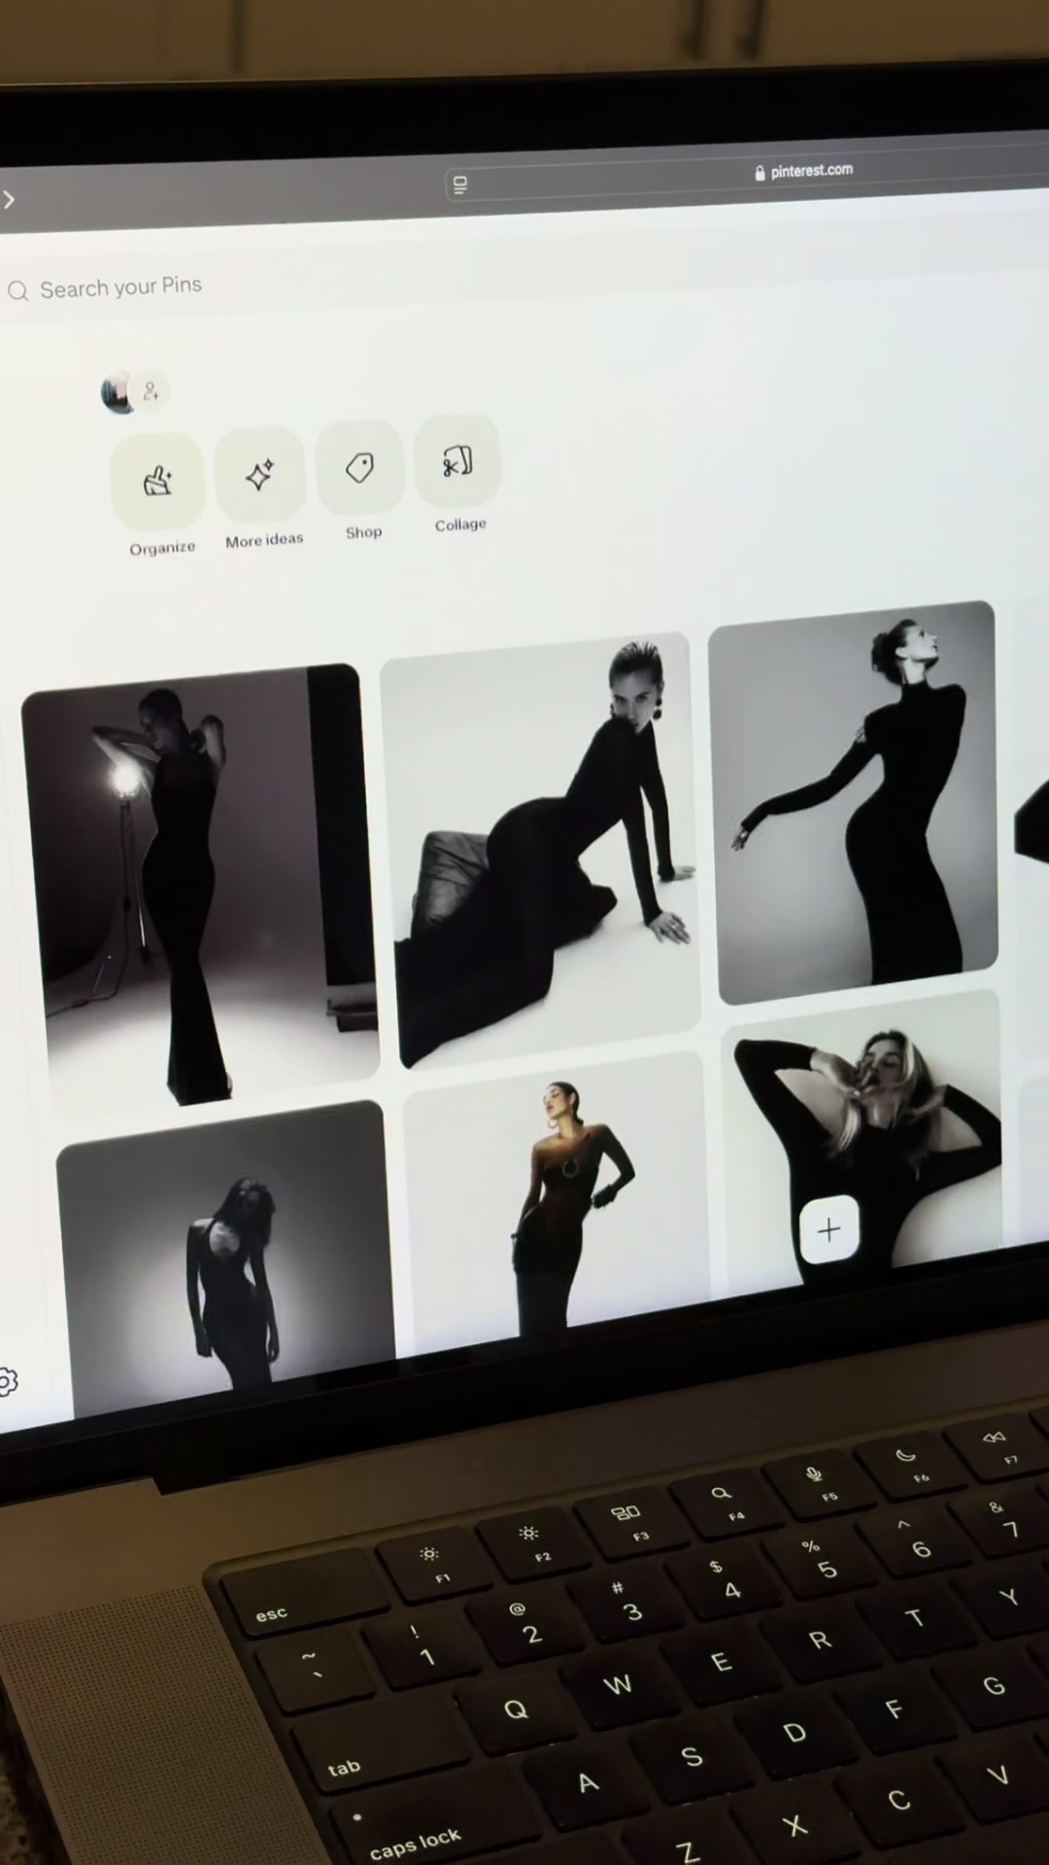Click the pinterest.com address bar text
This screenshot has height=1865, width=1049.
point(812,170)
